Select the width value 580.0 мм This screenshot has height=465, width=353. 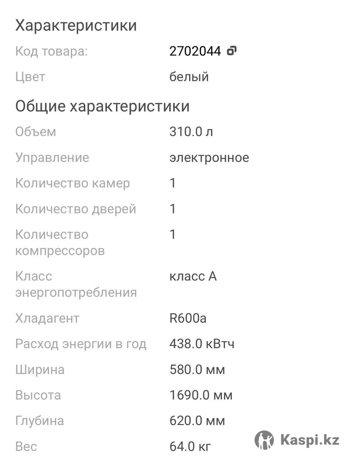pyautogui.click(x=197, y=370)
